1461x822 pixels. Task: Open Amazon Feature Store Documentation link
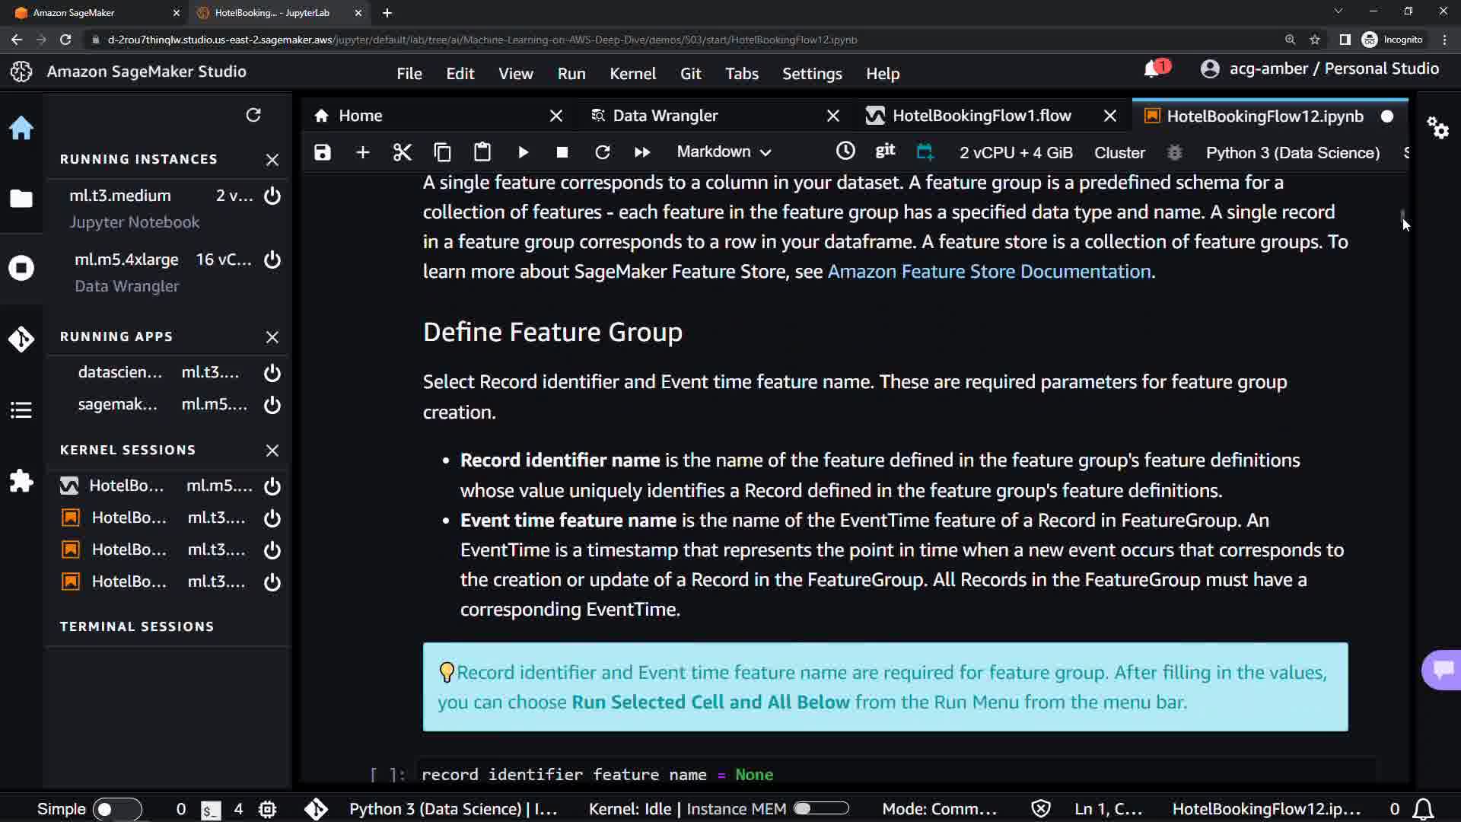click(x=989, y=272)
